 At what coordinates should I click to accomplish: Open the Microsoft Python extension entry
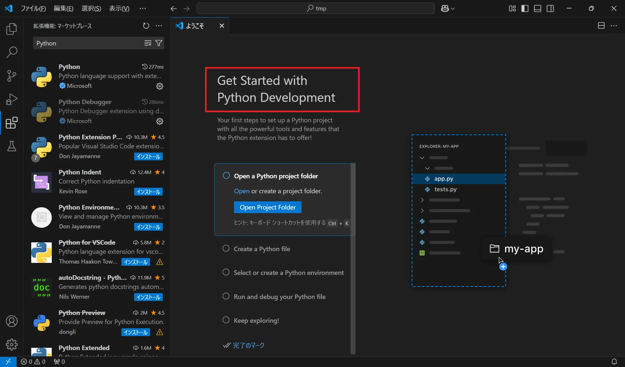click(97, 76)
